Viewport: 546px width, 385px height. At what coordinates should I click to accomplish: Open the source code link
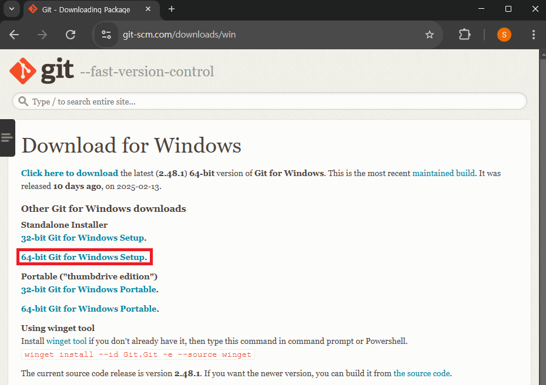point(421,373)
